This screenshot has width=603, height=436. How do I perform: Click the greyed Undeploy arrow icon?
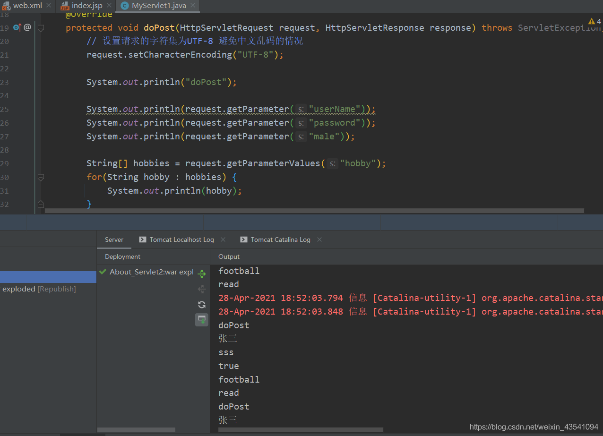click(202, 289)
